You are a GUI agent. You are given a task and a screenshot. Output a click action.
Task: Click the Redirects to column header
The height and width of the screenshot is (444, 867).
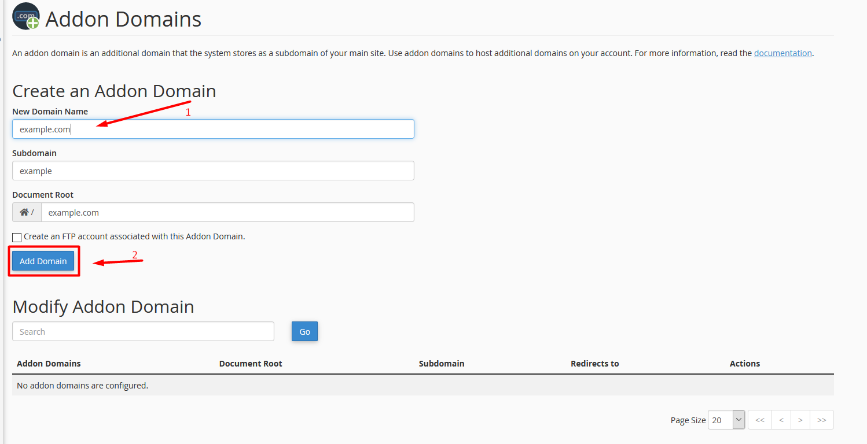(594, 364)
